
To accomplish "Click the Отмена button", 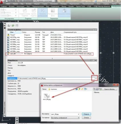I will 86,118.
